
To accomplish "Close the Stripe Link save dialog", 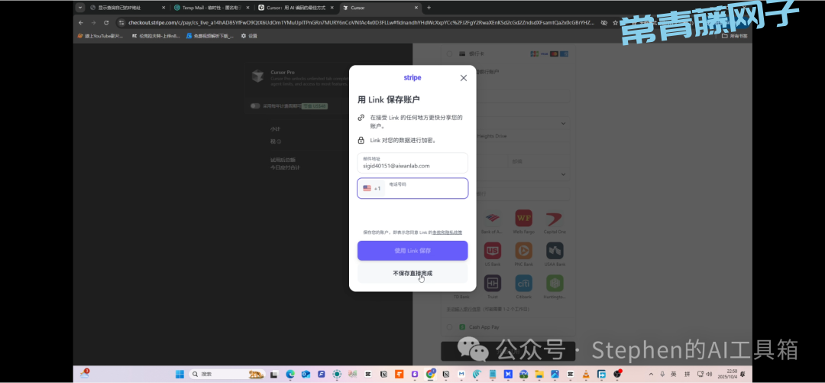I will point(463,78).
